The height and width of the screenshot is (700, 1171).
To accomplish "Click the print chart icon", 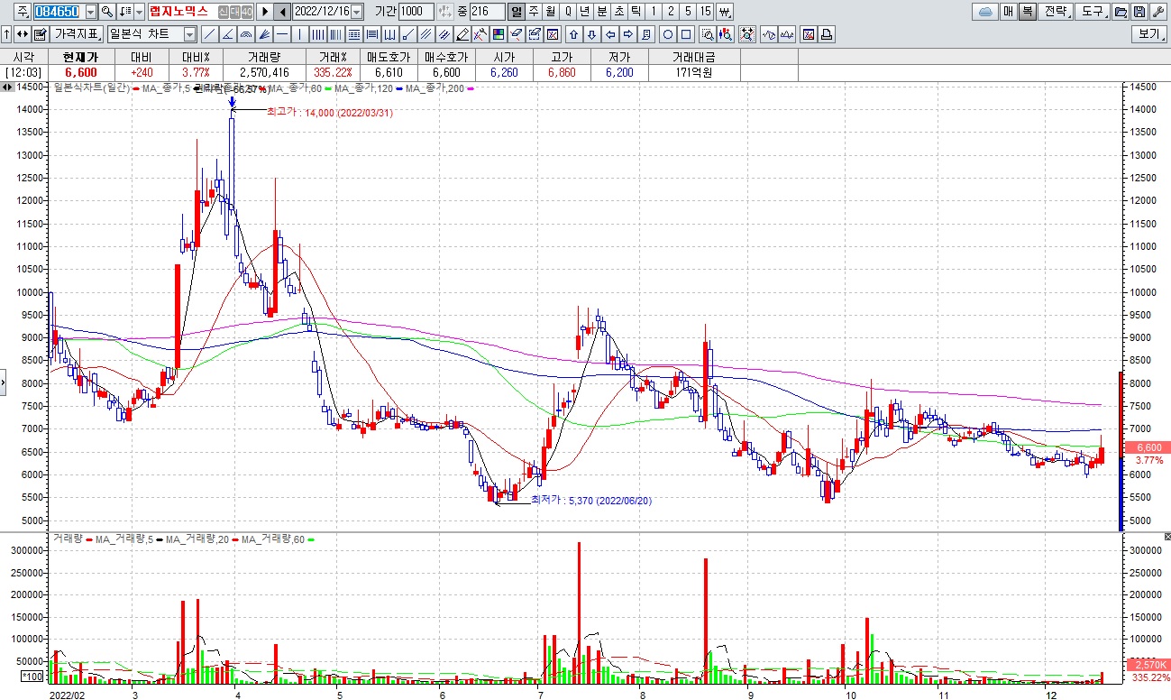I will coord(827,34).
